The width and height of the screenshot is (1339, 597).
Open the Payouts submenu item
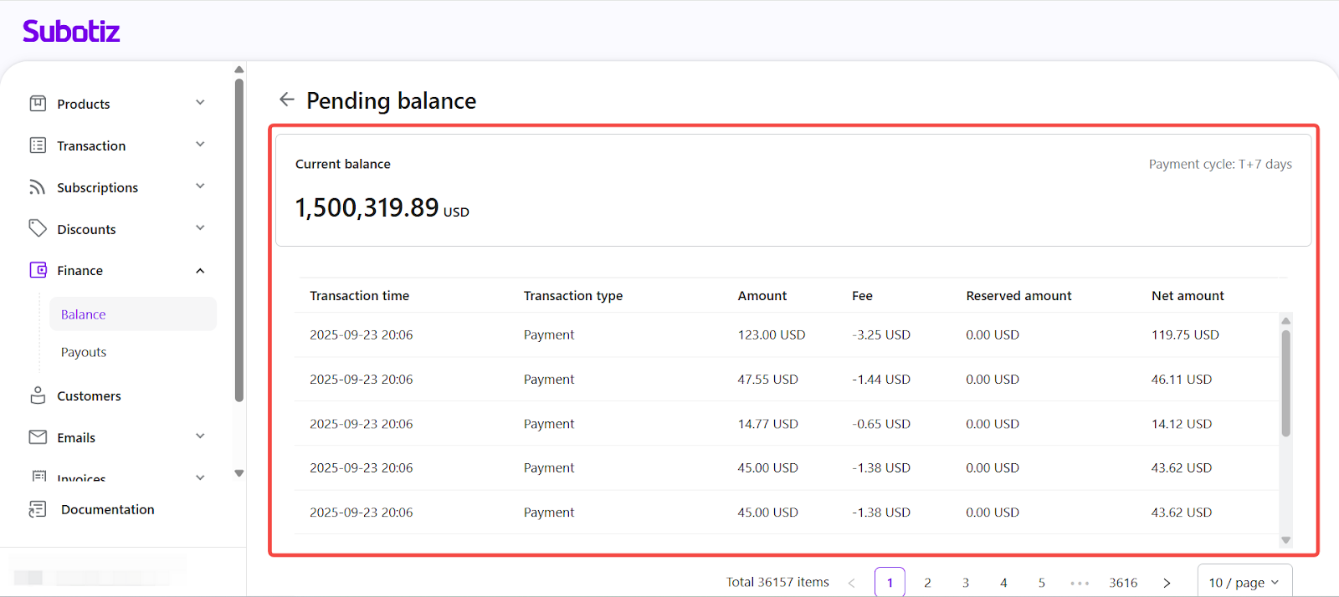(x=84, y=352)
